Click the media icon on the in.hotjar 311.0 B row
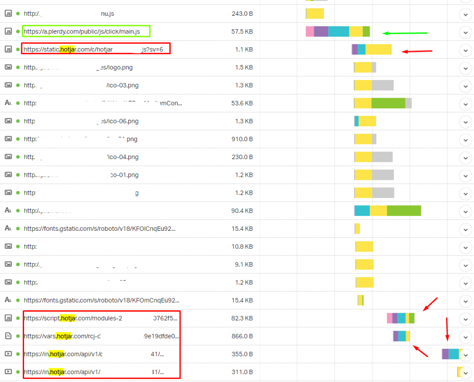 8,371
